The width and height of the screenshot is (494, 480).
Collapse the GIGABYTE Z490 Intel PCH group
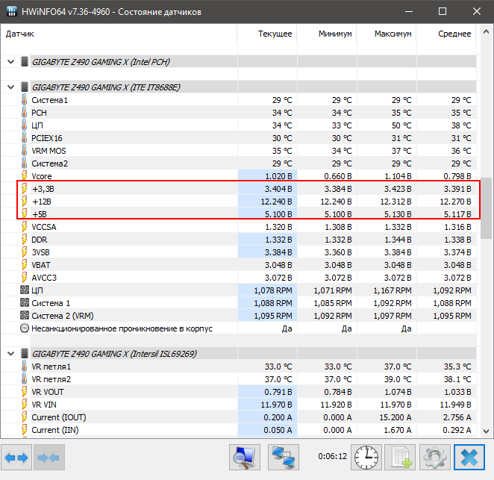10,61
